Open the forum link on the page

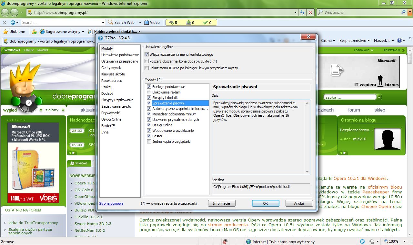coord(354,110)
